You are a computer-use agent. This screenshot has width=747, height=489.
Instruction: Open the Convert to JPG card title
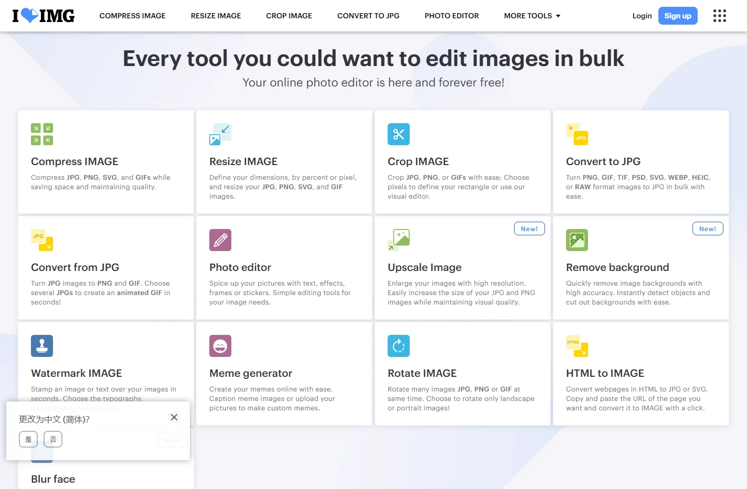pos(603,161)
